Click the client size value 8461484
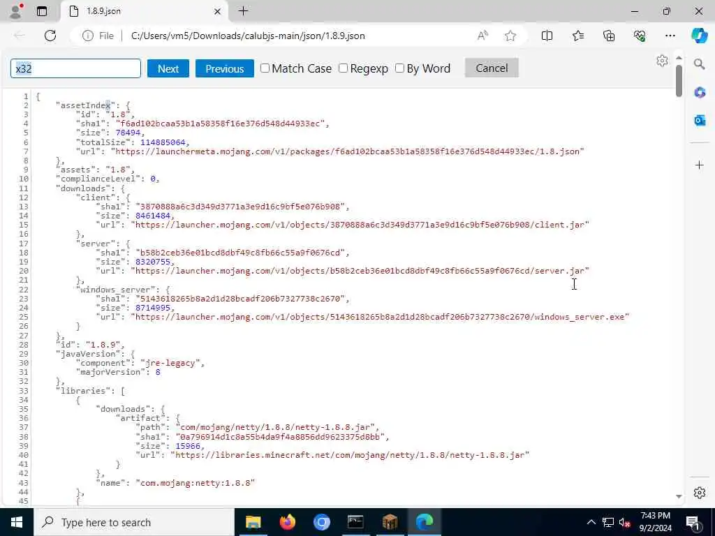715x536 pixels. [x=153, y=216]
